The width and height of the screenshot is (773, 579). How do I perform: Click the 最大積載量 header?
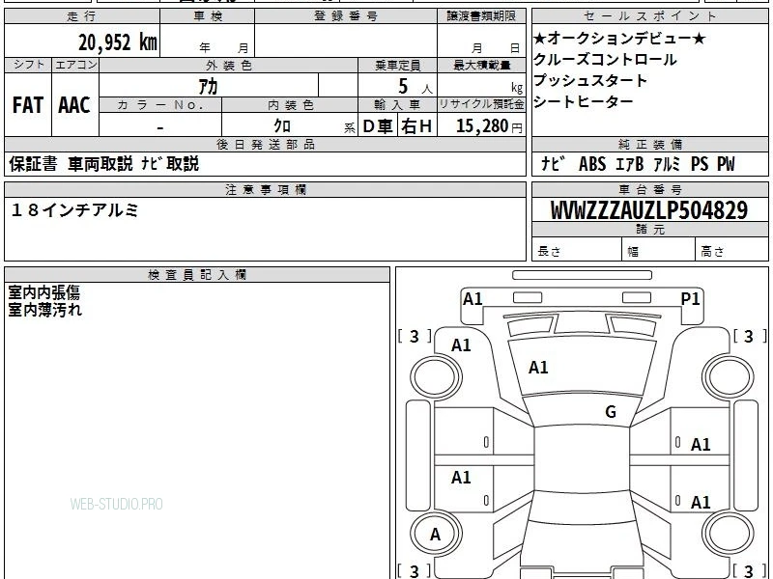(x=481, y=65)
